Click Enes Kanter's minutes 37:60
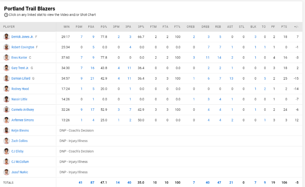This screenshot has width=305, height=187. click(x=65, y=58)
